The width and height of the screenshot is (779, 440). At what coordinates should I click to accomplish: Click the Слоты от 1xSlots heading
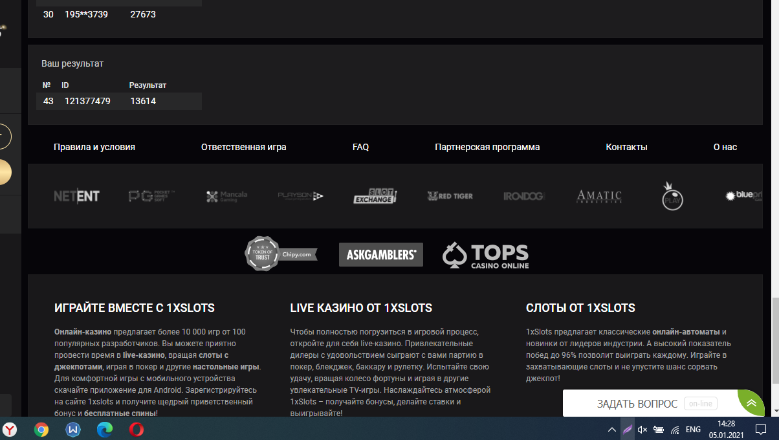(581, 308)
